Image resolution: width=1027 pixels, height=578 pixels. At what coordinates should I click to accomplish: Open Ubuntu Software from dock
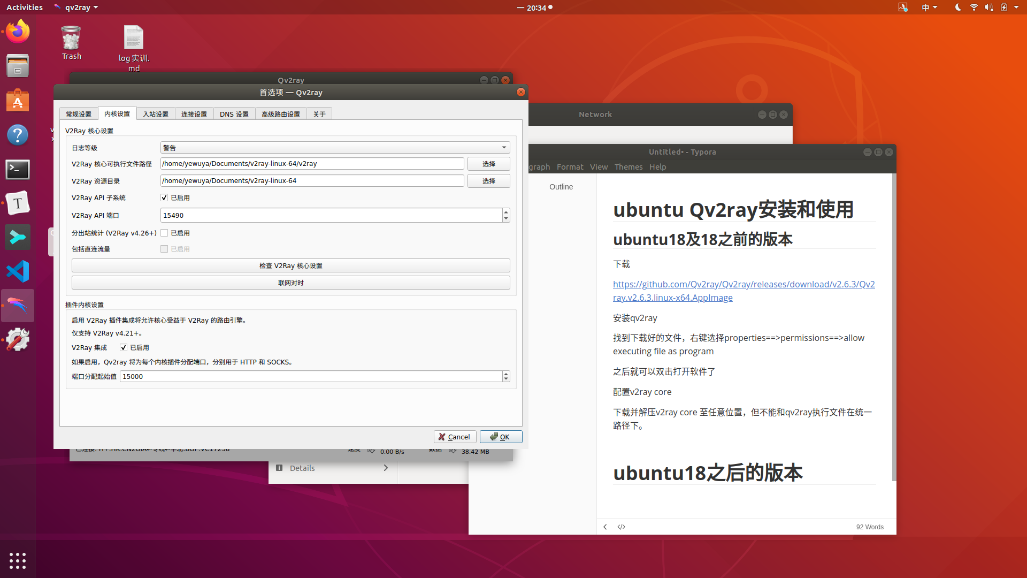point(18,101)
